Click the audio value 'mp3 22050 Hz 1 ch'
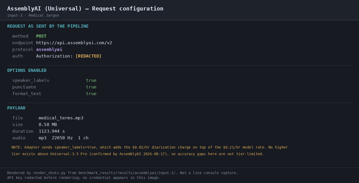Viewport: 359px width, 183px height. [64, 138]
